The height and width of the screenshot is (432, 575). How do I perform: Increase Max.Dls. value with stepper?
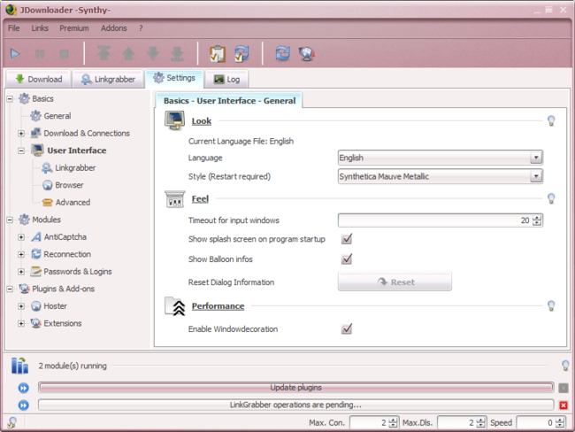[x=480, y=420]
